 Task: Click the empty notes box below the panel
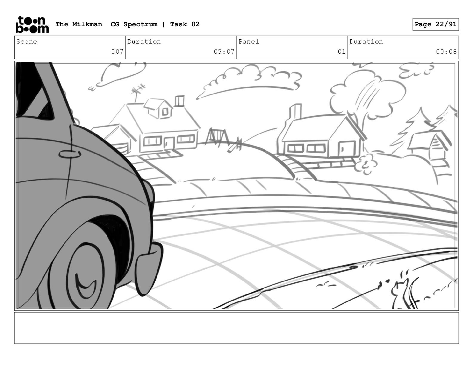tap(236, 328)
